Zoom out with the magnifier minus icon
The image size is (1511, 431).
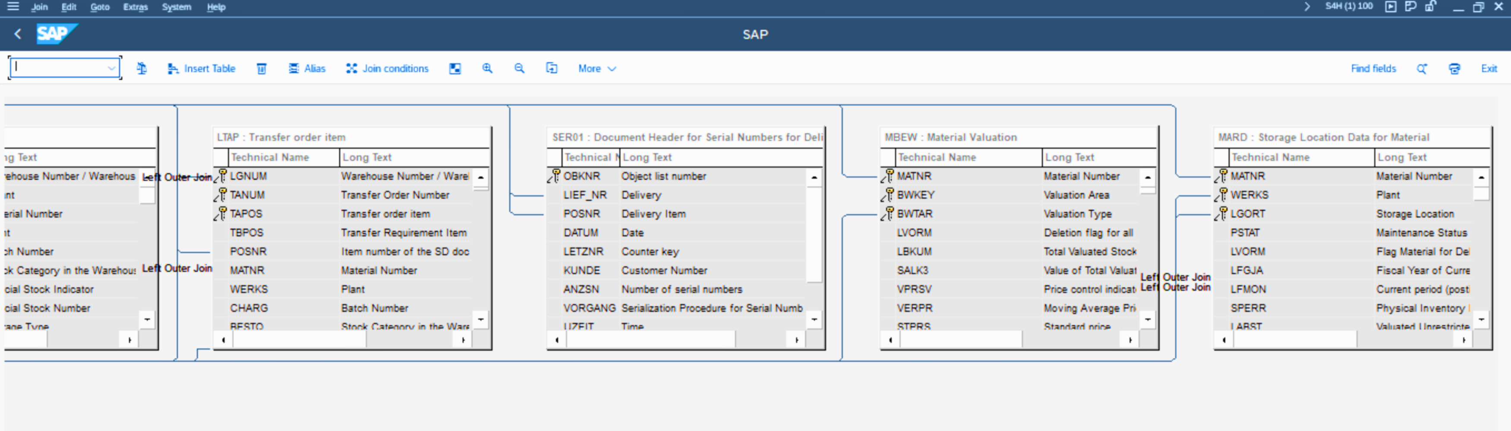click(x=519, y=69)
